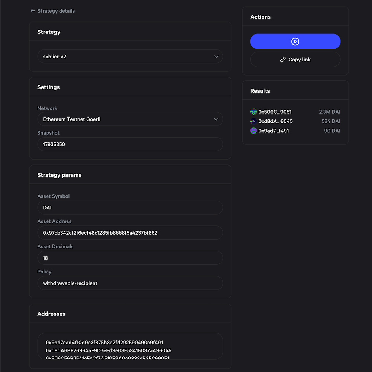Select the Asset Address input field
The width and height of the screenshot is (372, 372).
tap(130, 232)
